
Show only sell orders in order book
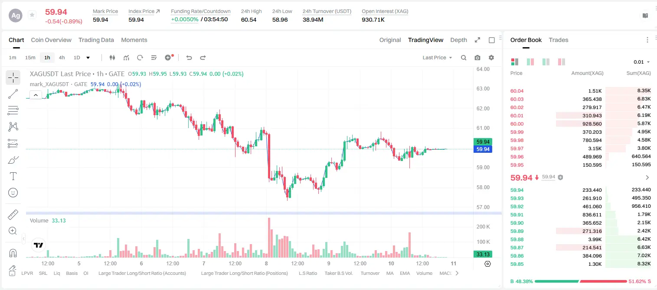561,62
